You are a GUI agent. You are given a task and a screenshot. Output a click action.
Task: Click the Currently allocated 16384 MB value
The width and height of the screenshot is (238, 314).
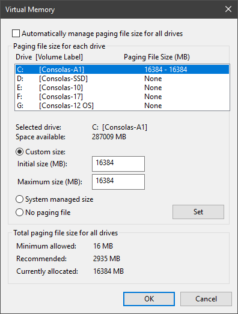click(x=108, y=271)
